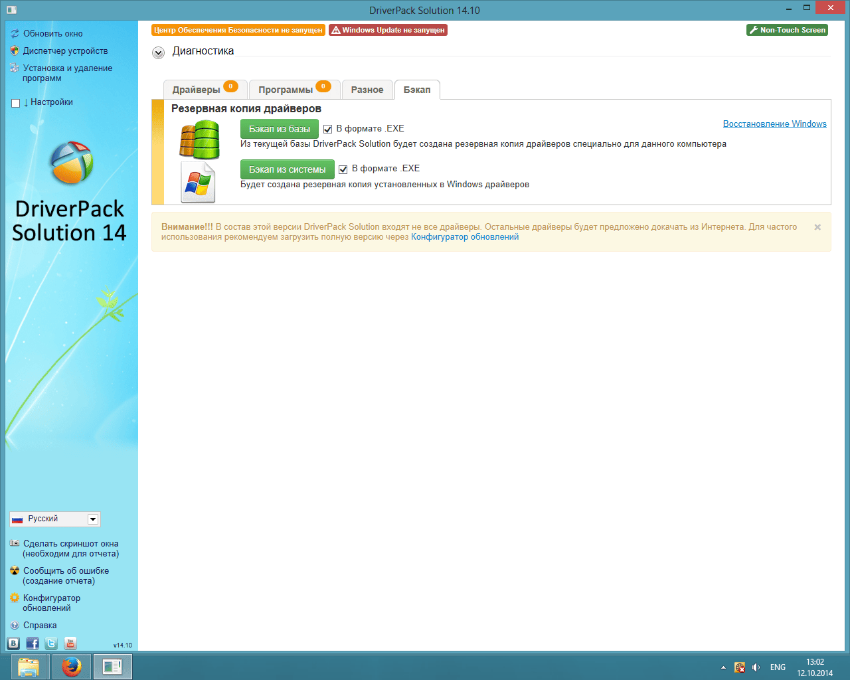This screenshot has height=680, width=850.
Task: Open Восстановление Windows link
Action: [775, 124]
